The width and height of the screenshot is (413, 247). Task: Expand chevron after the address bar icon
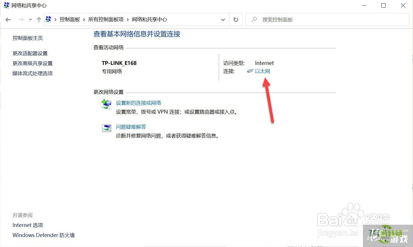56,19
